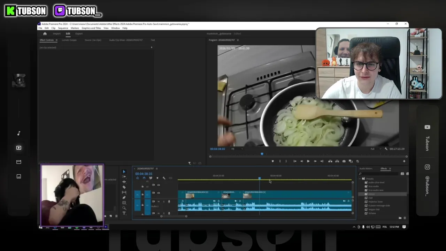Select the Ripple Edit tool
446x251 pixels.
[x=124, y=182]
